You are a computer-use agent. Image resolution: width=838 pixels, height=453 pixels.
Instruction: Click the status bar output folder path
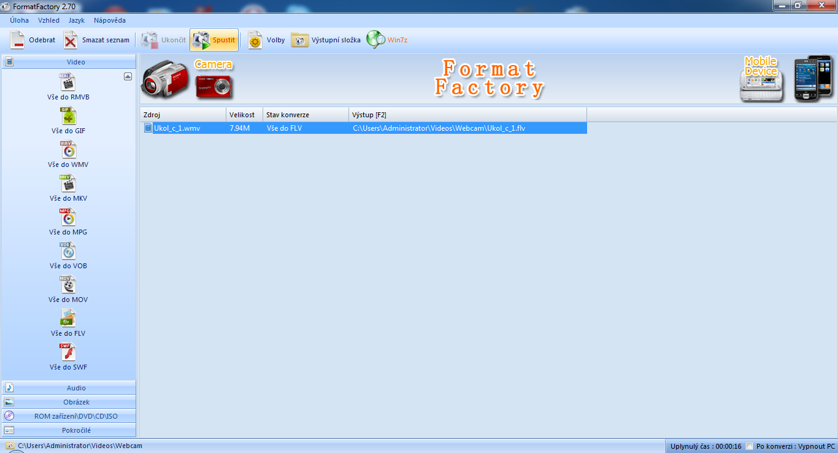pyautogui.click(x=80, y=446)
